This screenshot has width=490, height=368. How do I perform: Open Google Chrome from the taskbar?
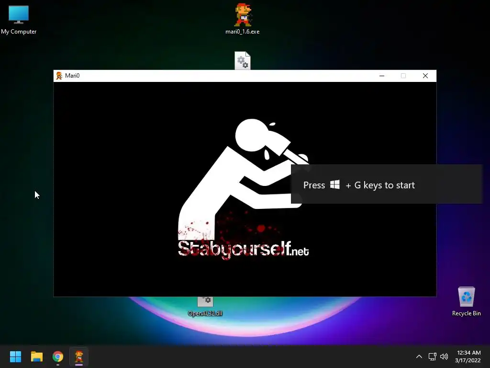click(58, 356)
